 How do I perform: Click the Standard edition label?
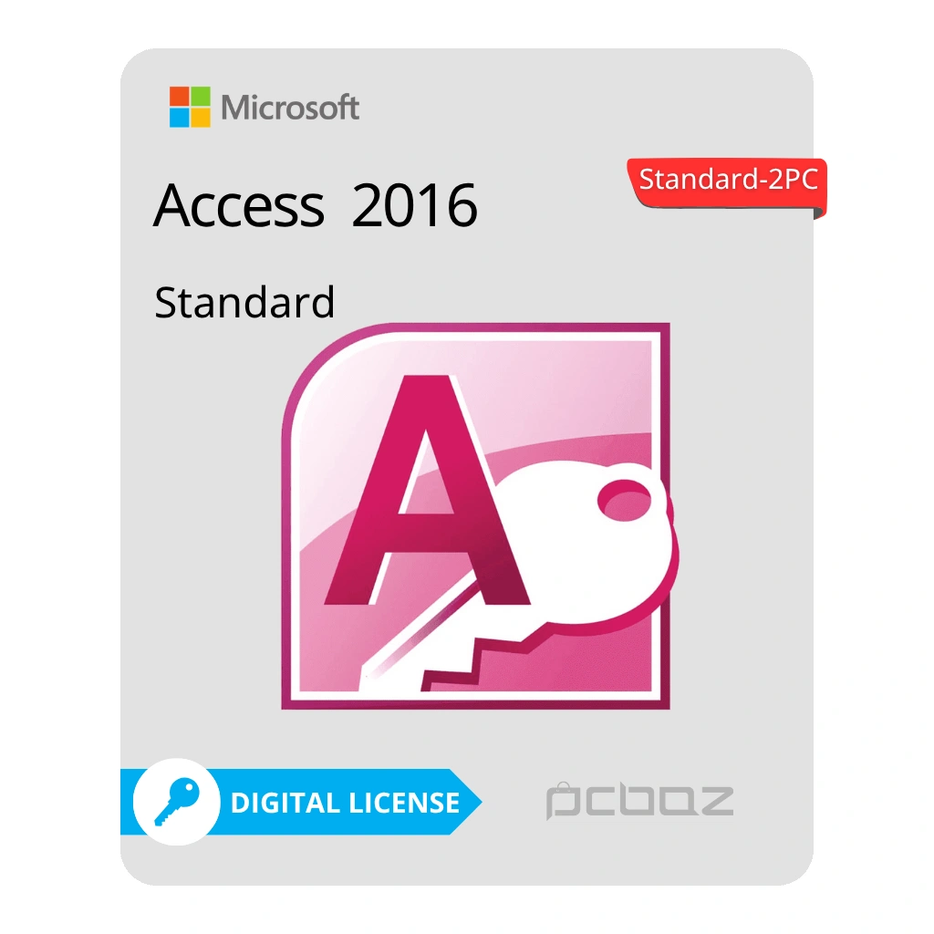pos(244,302)
